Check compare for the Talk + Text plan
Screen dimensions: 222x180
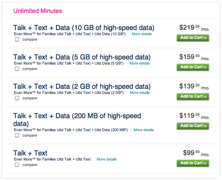click(17, 165)
